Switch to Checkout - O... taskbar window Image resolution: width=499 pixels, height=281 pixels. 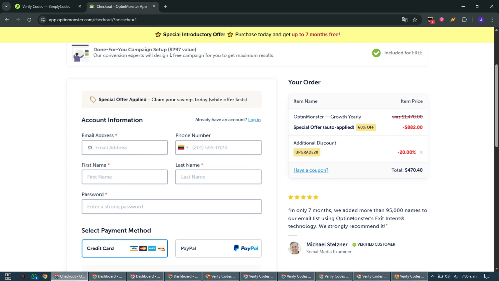tap(70, 276)
